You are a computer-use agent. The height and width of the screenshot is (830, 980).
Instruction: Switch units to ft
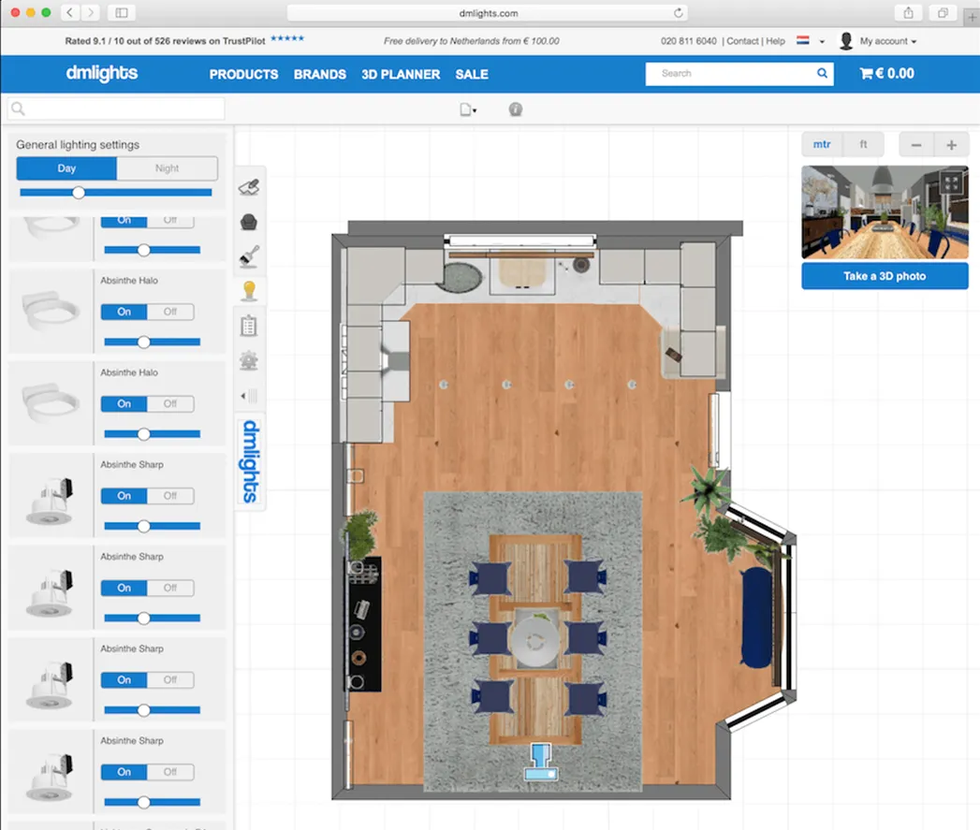point(863,144)
